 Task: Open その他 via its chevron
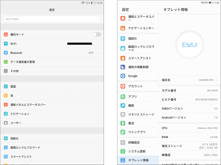[98, 71]
